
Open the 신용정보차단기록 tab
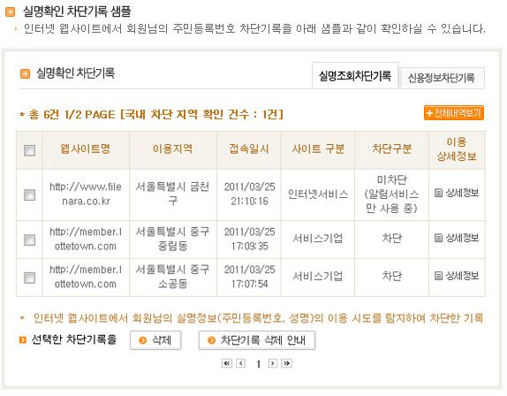tap(442, 78)
